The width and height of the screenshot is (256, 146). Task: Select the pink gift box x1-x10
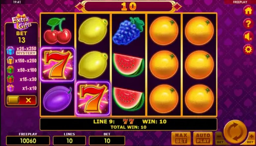tap(11, 88)
